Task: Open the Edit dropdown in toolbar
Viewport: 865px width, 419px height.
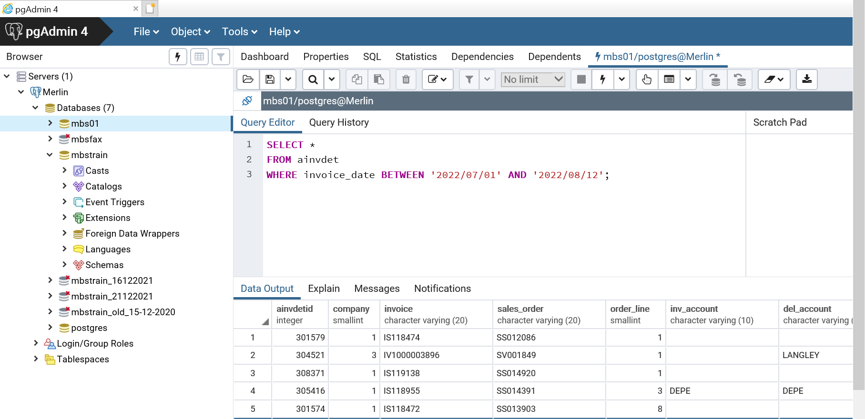Action: (x=437, y=80)
